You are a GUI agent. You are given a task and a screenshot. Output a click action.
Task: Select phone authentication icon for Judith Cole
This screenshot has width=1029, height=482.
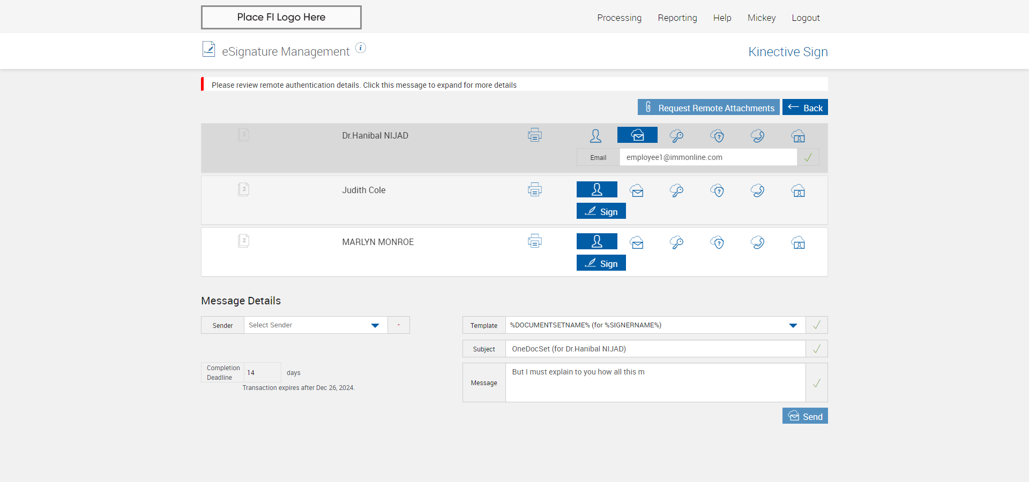tap(757, 190)
